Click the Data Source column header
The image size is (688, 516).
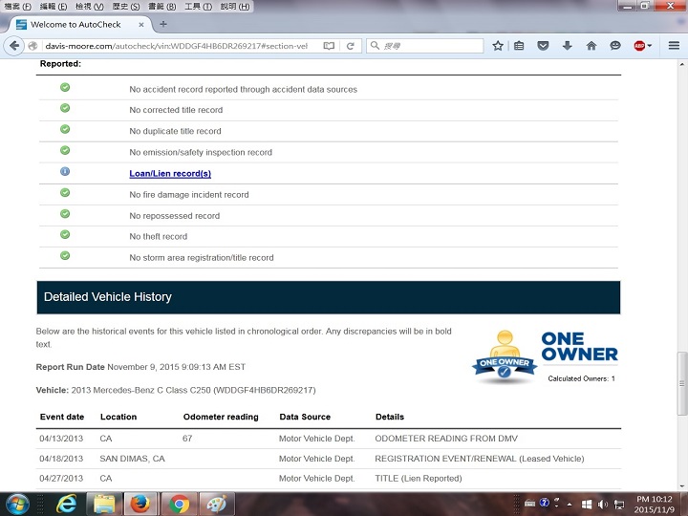click(305, 417)
